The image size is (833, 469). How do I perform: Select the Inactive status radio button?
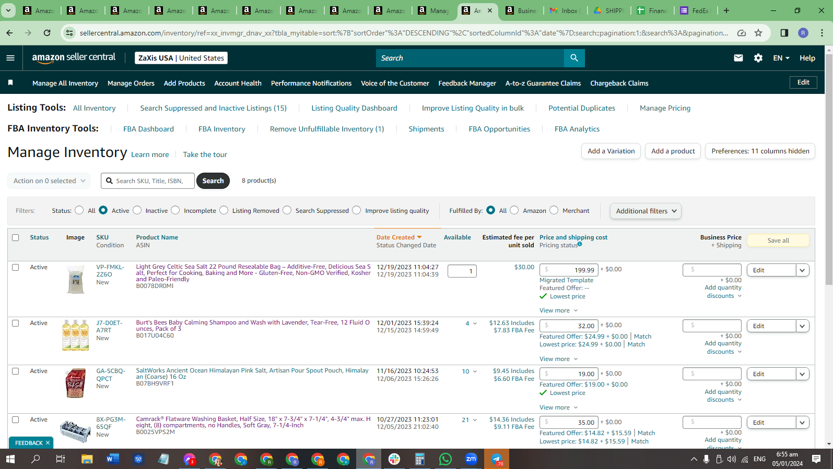coord(137,210)
